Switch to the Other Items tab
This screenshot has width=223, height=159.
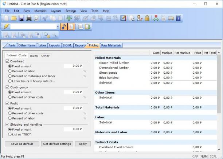point(27,45)
